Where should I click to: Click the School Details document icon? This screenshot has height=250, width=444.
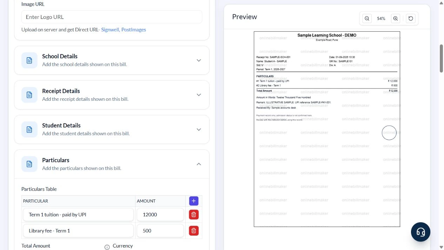29,60
